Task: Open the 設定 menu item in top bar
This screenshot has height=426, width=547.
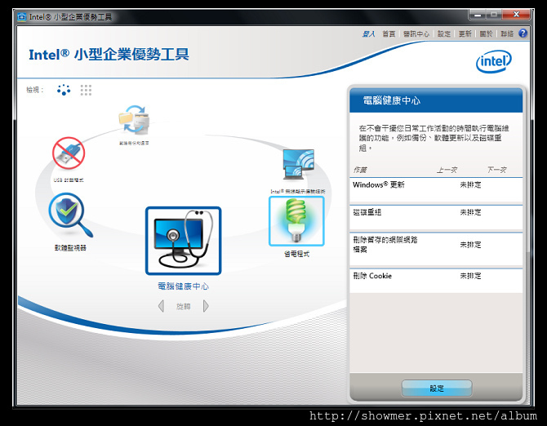Action: point(444,33)
